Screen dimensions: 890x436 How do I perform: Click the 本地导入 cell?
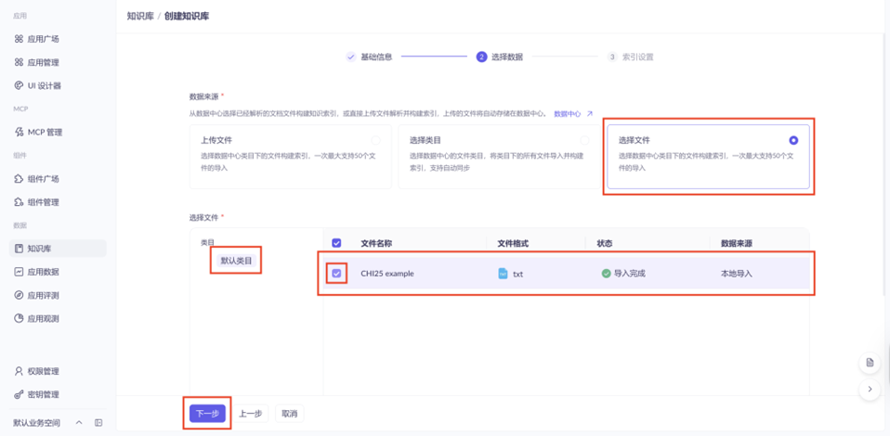click(736, 274)
